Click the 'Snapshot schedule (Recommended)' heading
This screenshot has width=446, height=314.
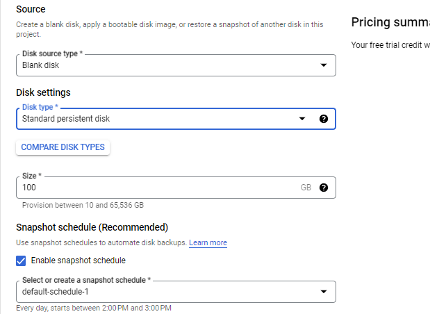[x=92, y=227]
